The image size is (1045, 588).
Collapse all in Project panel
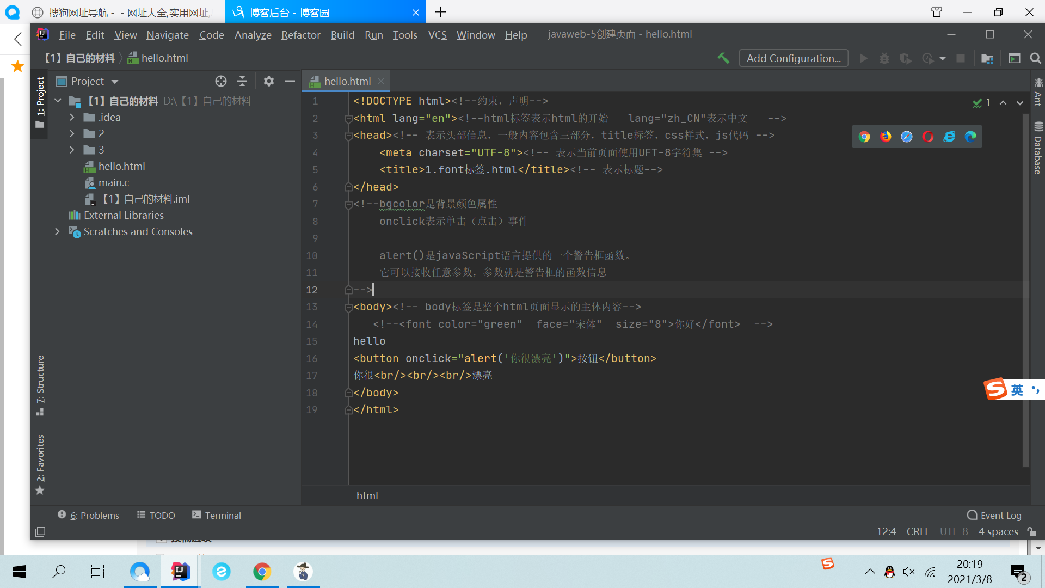[x=242, y=81]
